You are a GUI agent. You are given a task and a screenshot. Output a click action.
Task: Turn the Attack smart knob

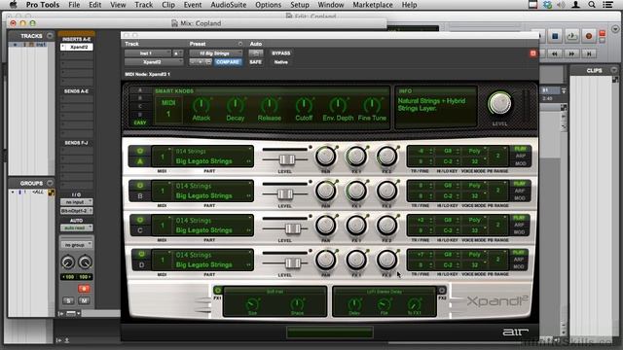pyautogui.click(x=201, y=105)
